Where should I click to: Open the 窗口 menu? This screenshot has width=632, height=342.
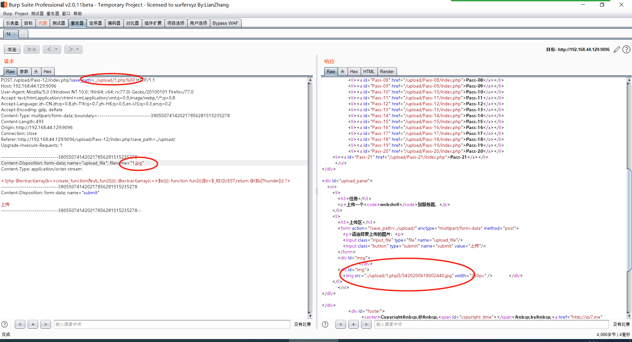(66, 13)
